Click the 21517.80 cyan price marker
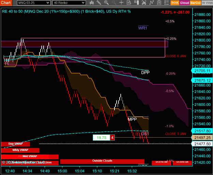This screenshot has height=175, width=213. point(202,131)
